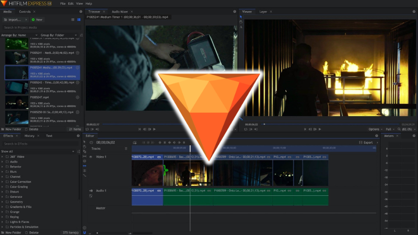Open settings gear for P1005250 clip

[x=77, y=112]
